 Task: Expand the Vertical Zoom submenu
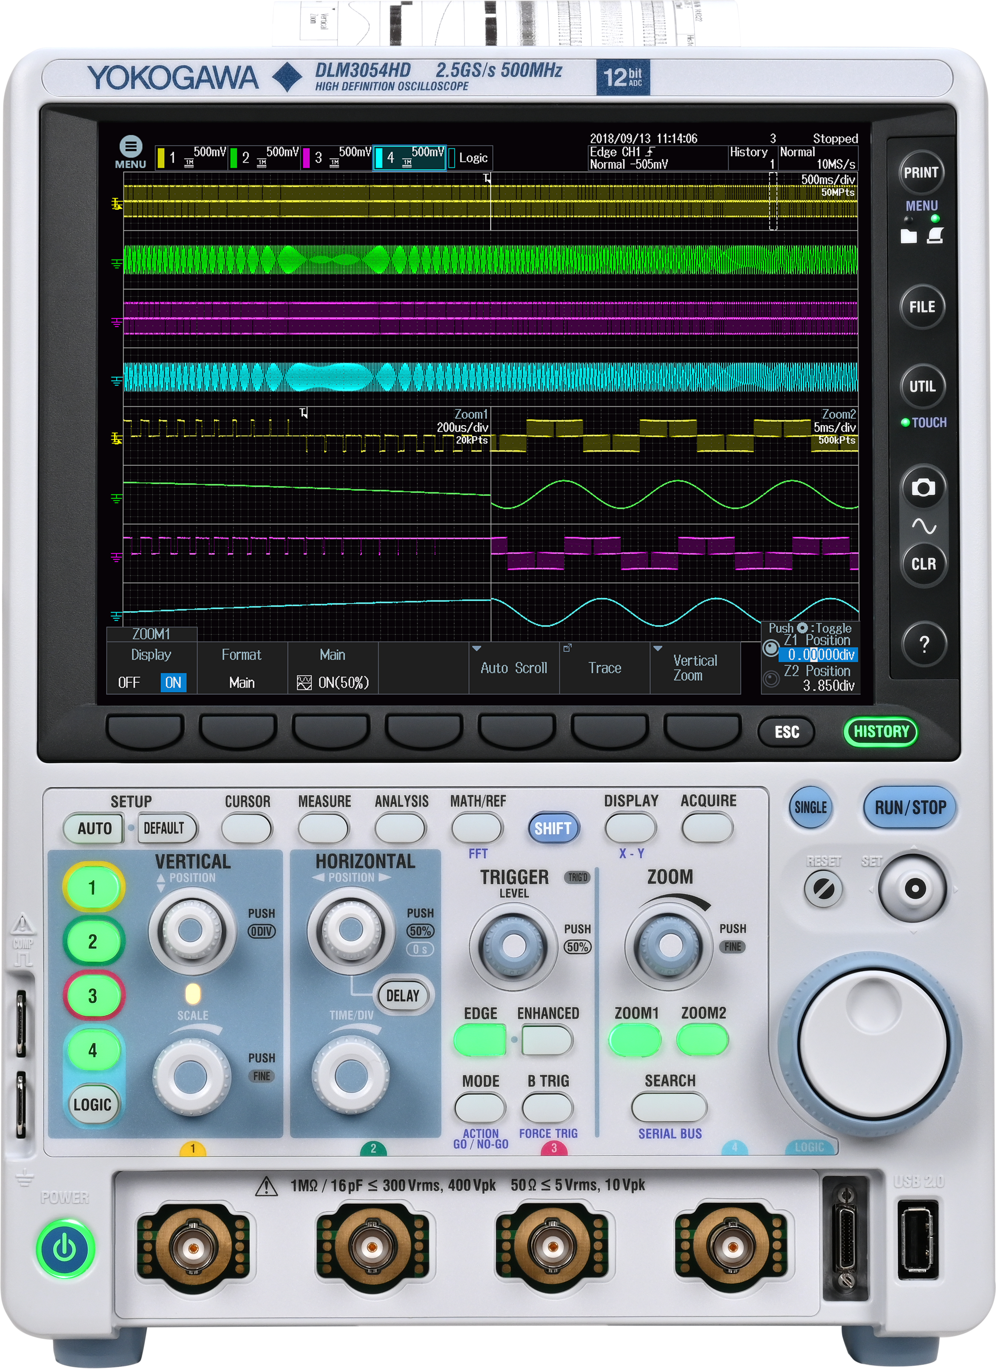pyautogui.click(x=695, y=668)
